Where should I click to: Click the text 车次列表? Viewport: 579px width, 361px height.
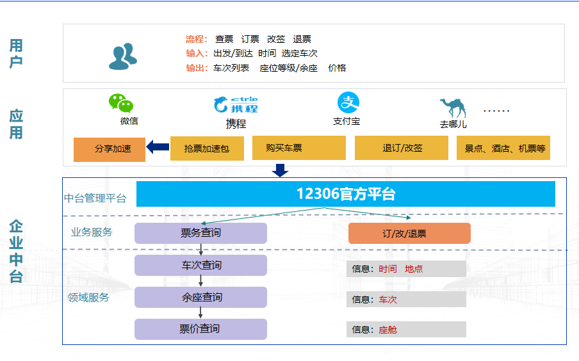[231, 68]
